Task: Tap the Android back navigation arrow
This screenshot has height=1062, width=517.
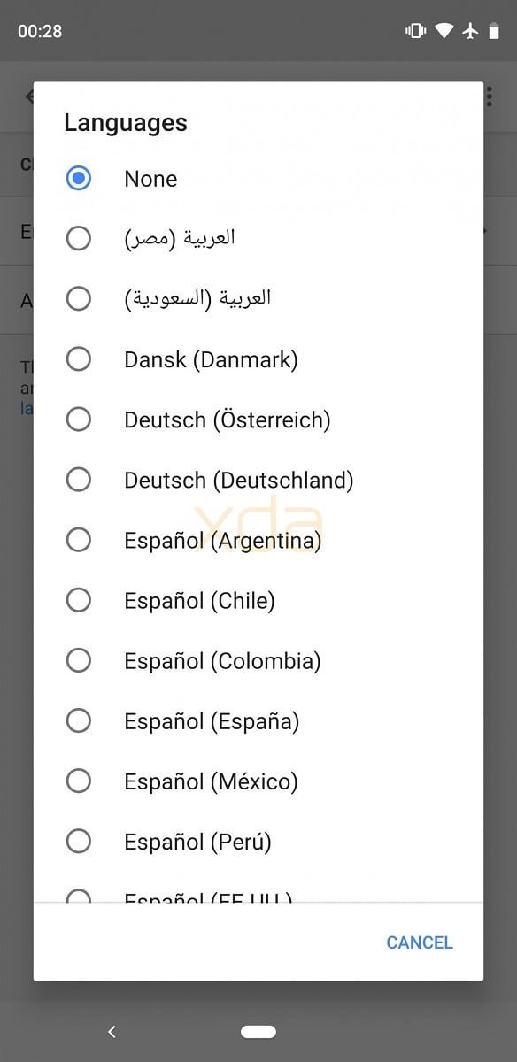Action: (112, 1031)
